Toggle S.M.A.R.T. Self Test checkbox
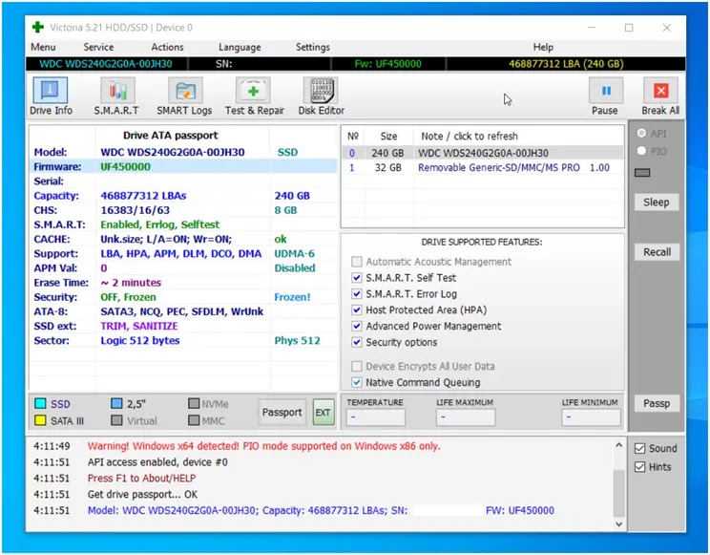Screen dimensions: 710x555 click(357, 277)
